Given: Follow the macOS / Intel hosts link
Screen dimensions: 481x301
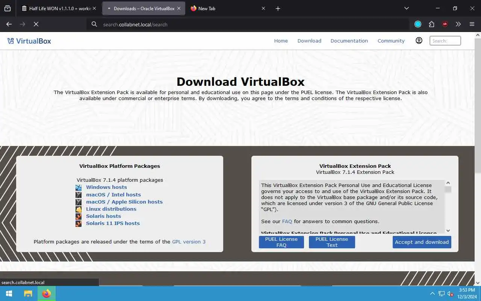Looking at the screenshot, I should point(113,195).
